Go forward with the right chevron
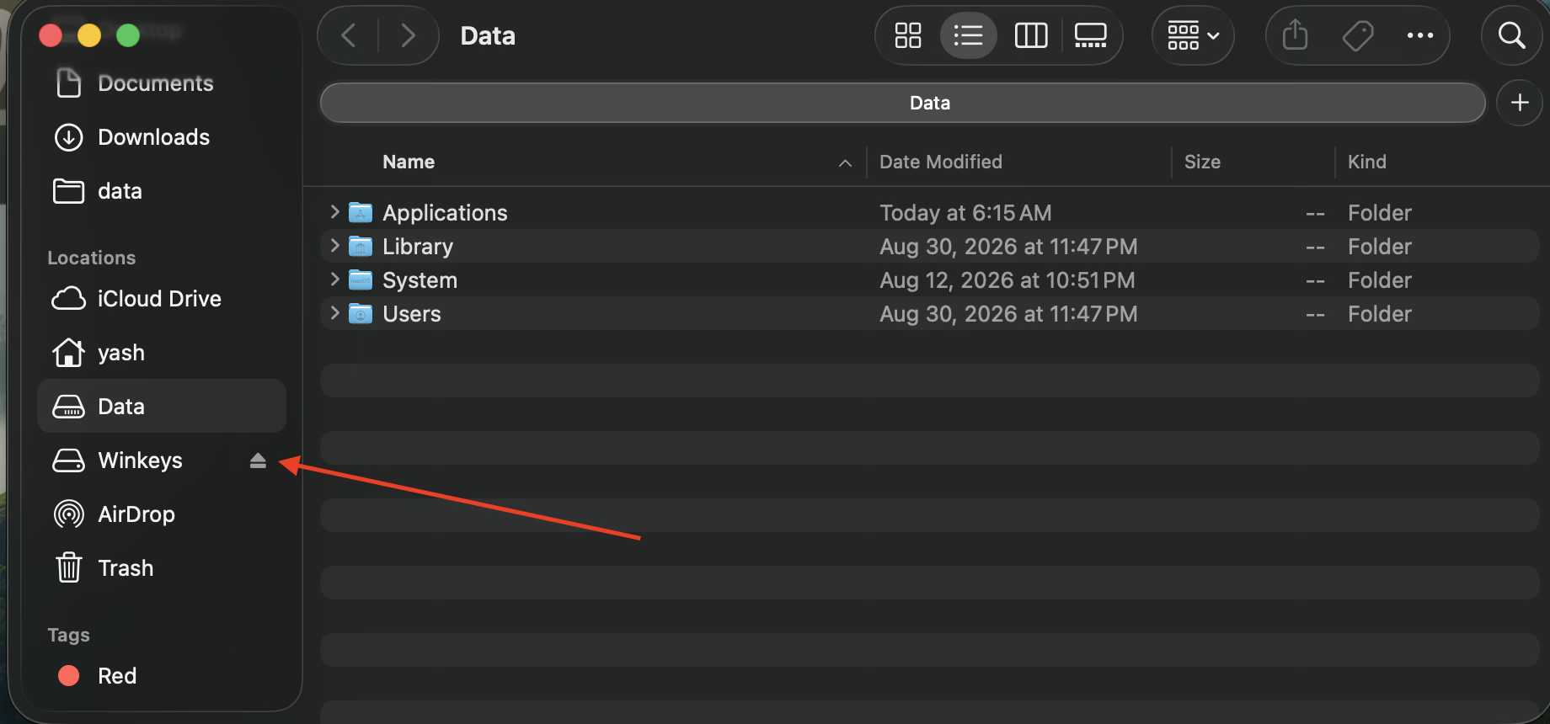The image size is (1550, 724). (408, 35)
